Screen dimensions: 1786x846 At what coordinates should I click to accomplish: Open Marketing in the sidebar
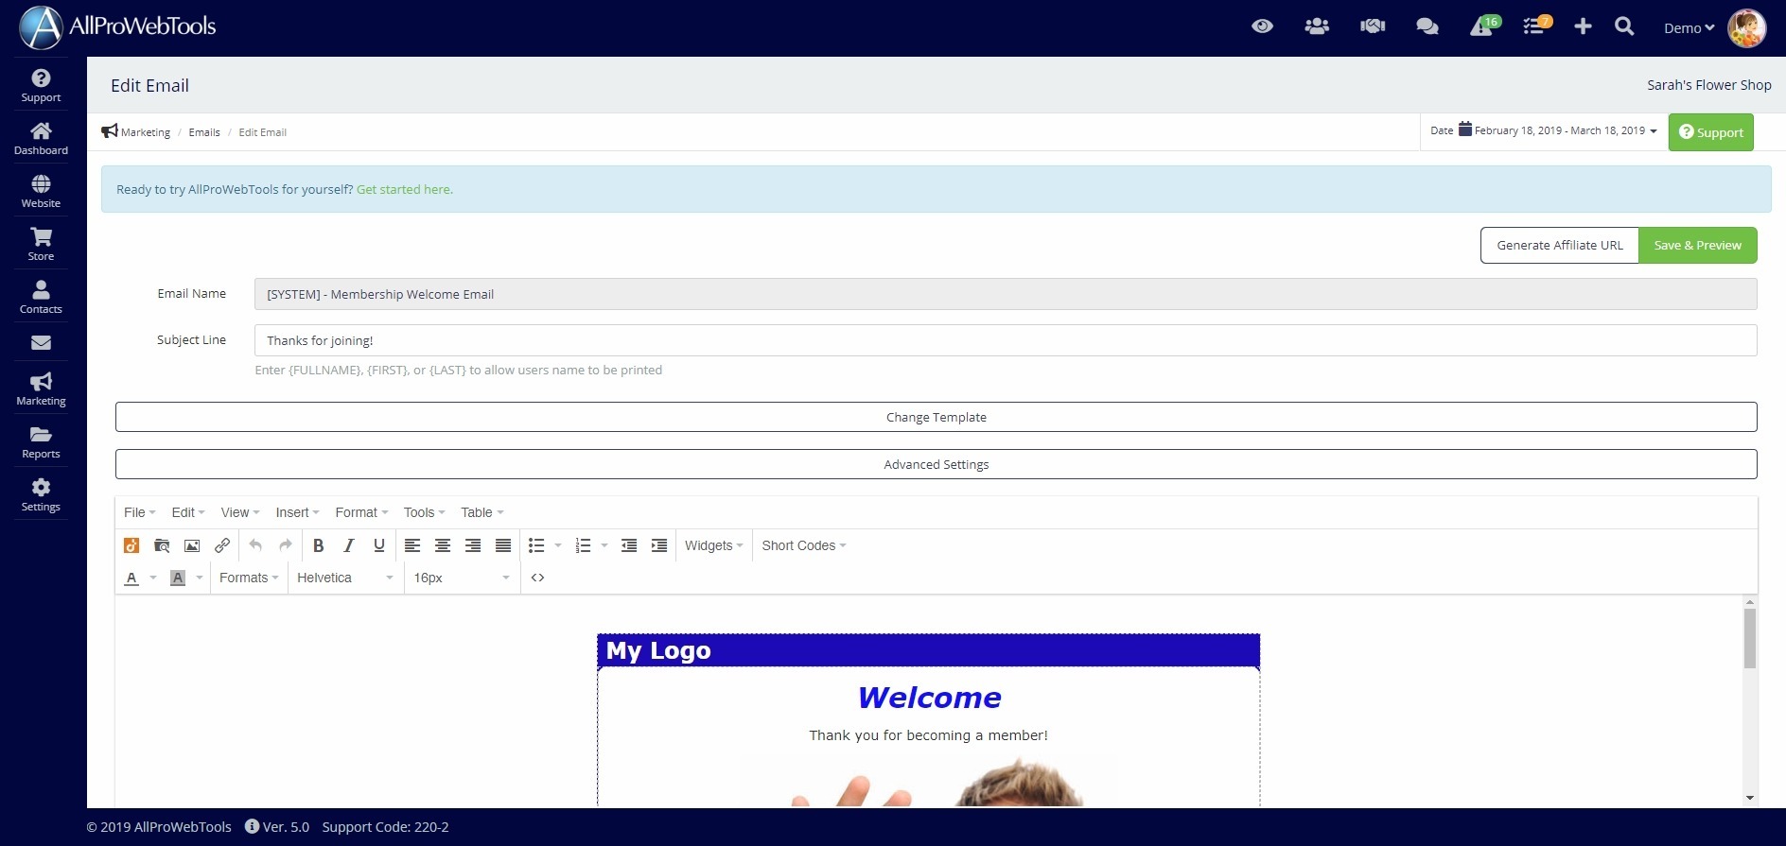41,388
